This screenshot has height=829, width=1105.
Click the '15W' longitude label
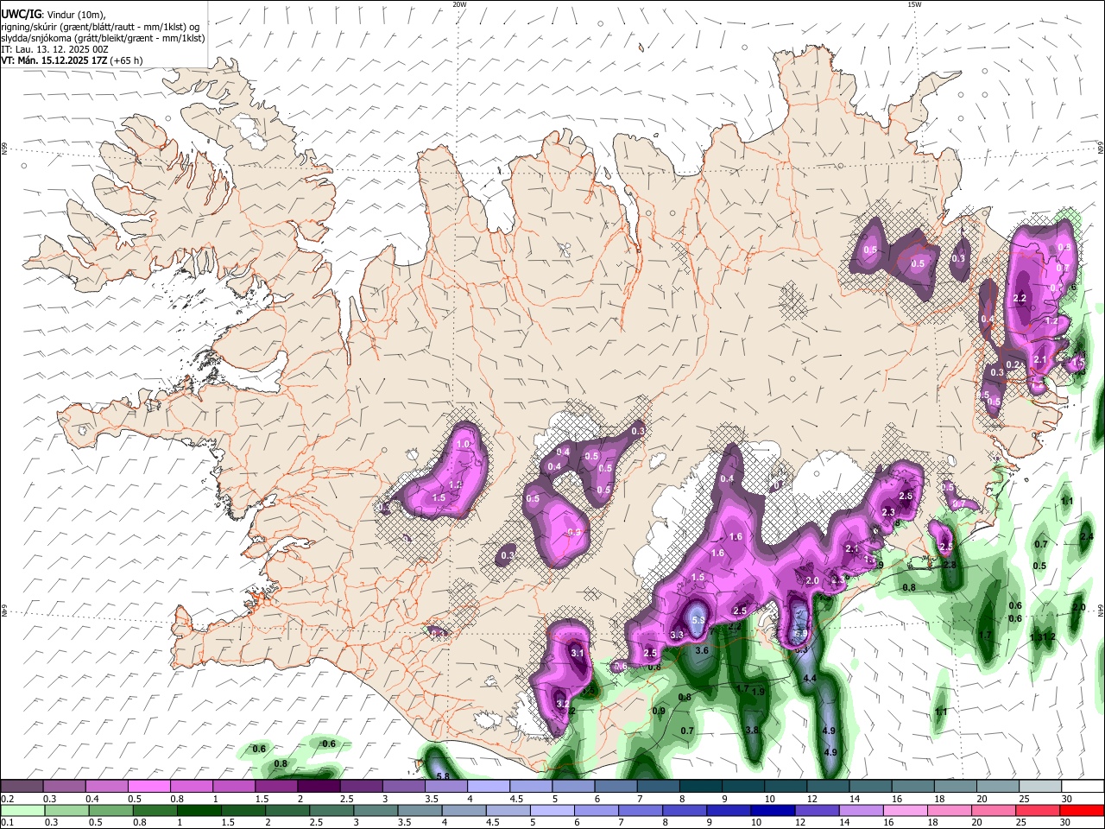914,4
